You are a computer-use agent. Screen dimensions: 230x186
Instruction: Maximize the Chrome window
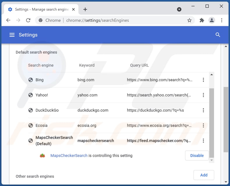(x=207, y=6)
